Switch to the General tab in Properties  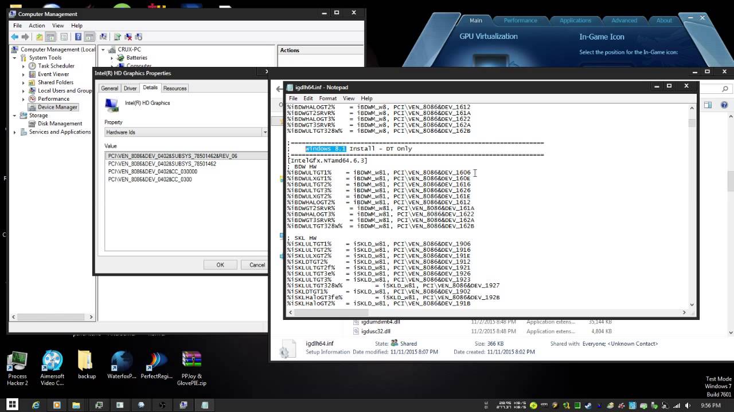[x=110, y=88]
